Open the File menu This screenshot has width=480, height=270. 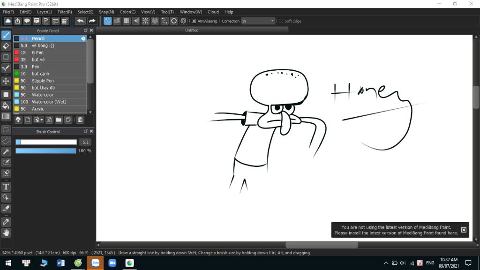pos(8,12)
